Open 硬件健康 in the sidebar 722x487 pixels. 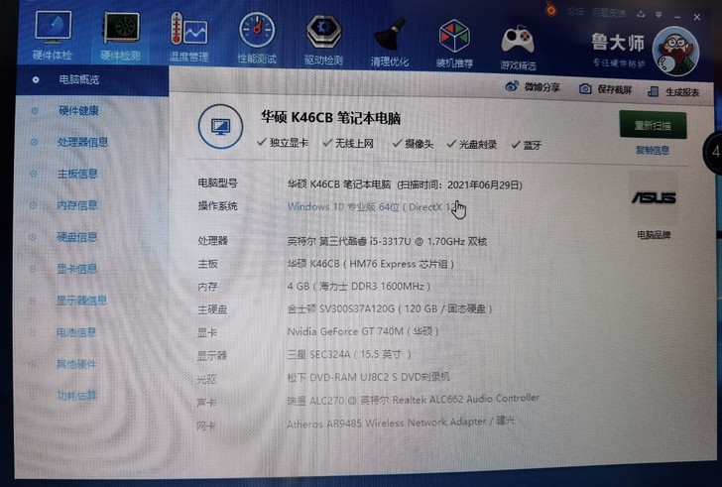pos(78,110)
